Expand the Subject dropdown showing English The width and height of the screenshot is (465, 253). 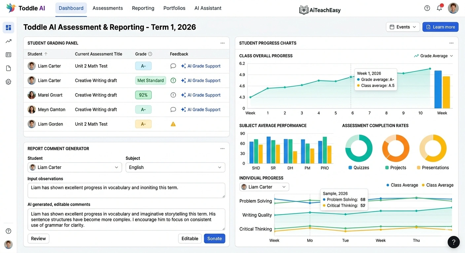coord(175,167)
